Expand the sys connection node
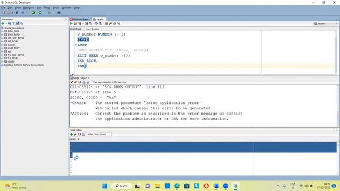The width and height of the screenshot is (340, 191). (2, 51)
